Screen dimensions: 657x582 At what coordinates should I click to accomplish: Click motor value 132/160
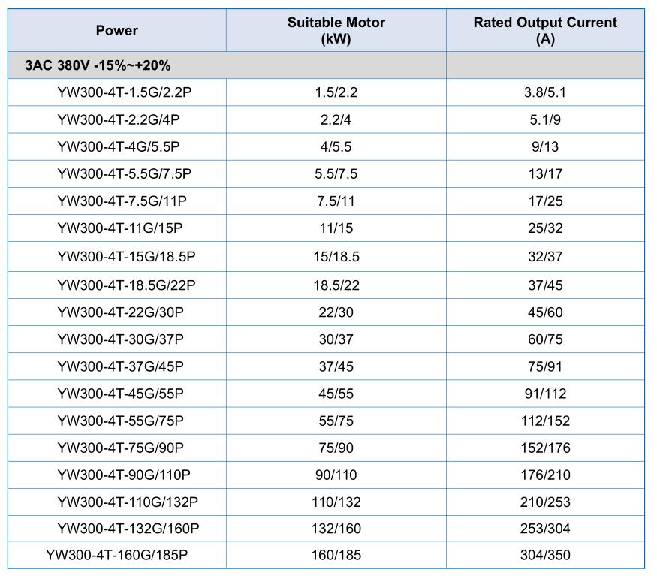(336, 529)
